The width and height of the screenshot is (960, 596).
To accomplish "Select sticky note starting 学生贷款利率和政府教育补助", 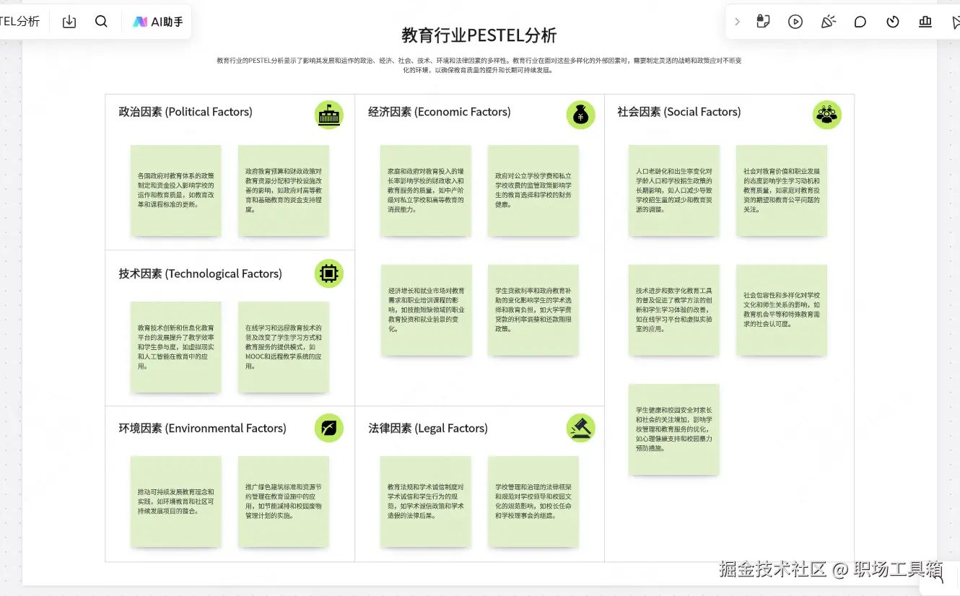I will (533, 310).
